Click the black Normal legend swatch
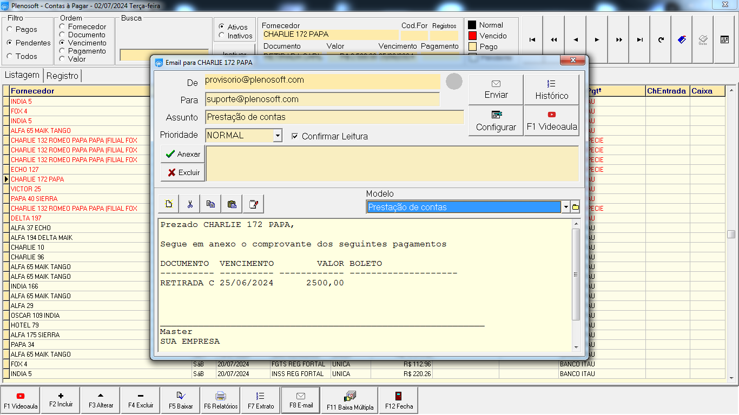Screen dimensions: 739x415 (x=472, y=25)
